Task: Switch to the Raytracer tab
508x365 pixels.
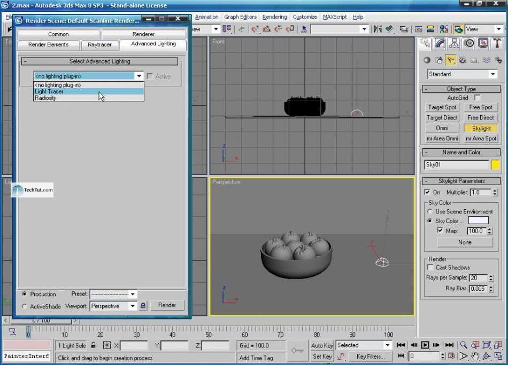Action: click(x=99, y=45)
